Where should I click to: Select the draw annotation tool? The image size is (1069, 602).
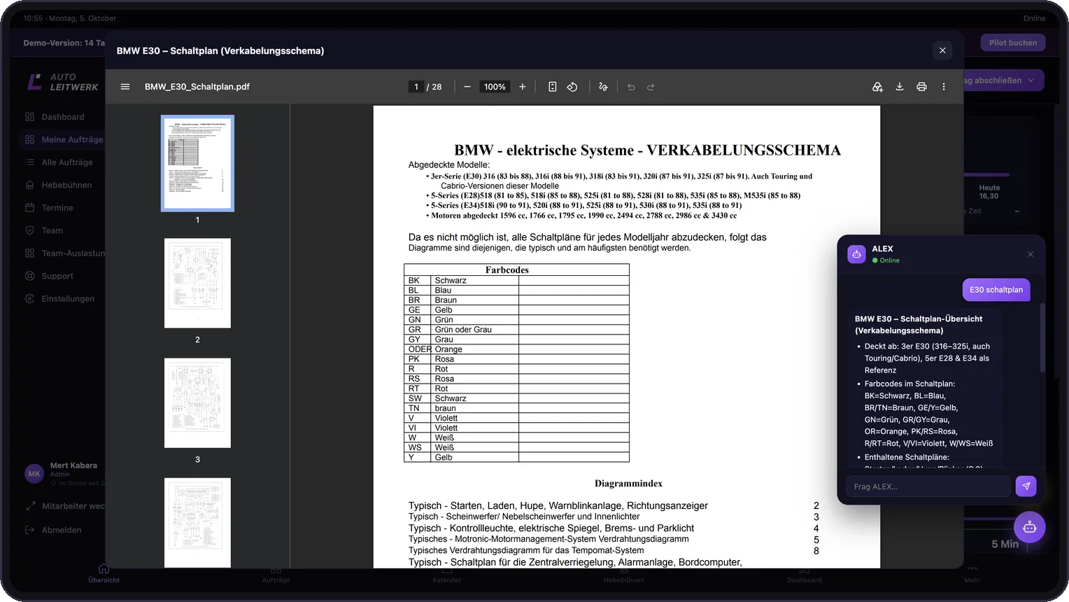tap(603, 87)
